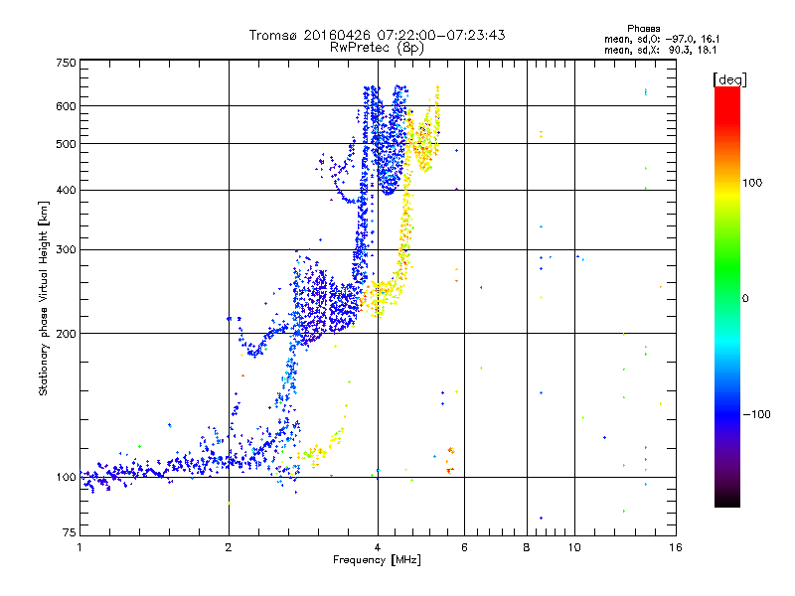Image resolution: width=795 pixels, height=596 pixels.
Task: Click the '[deg]' colorbar unit label
Action: point(729,79)
